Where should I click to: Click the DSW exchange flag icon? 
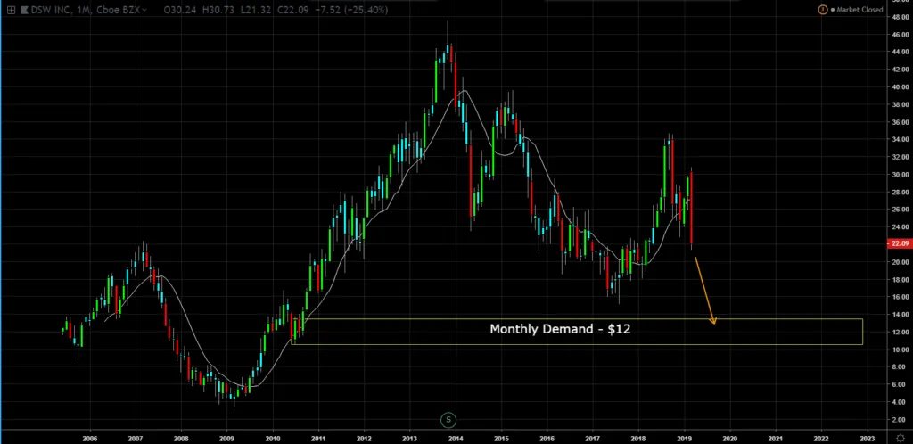(24, 10)
